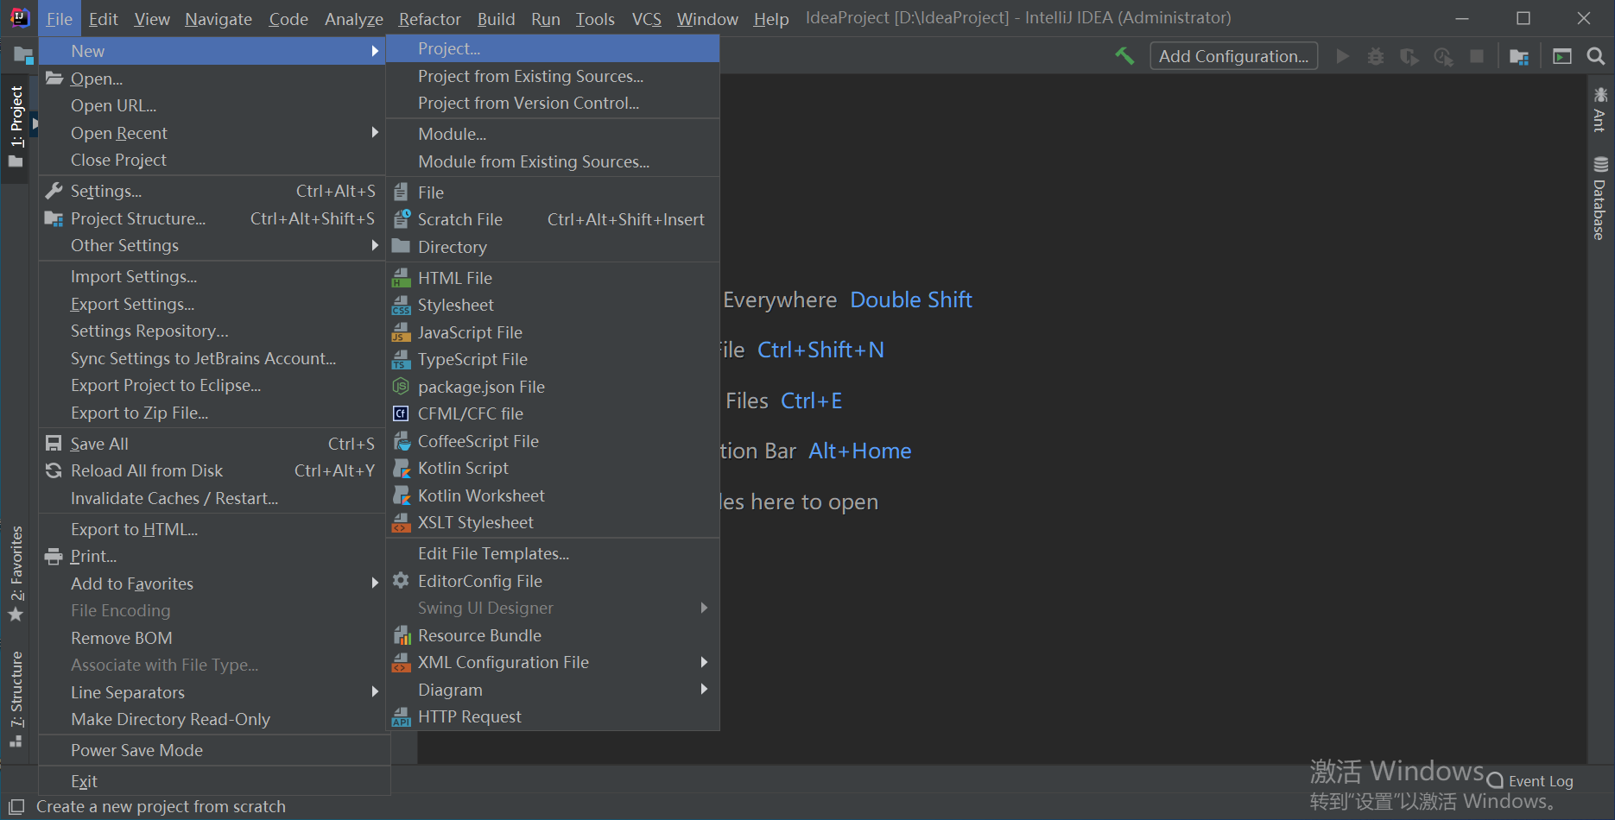Open Search Everywhere magnifier icon
This screenshot has height=820, width=1615.
pos(1596,56)
